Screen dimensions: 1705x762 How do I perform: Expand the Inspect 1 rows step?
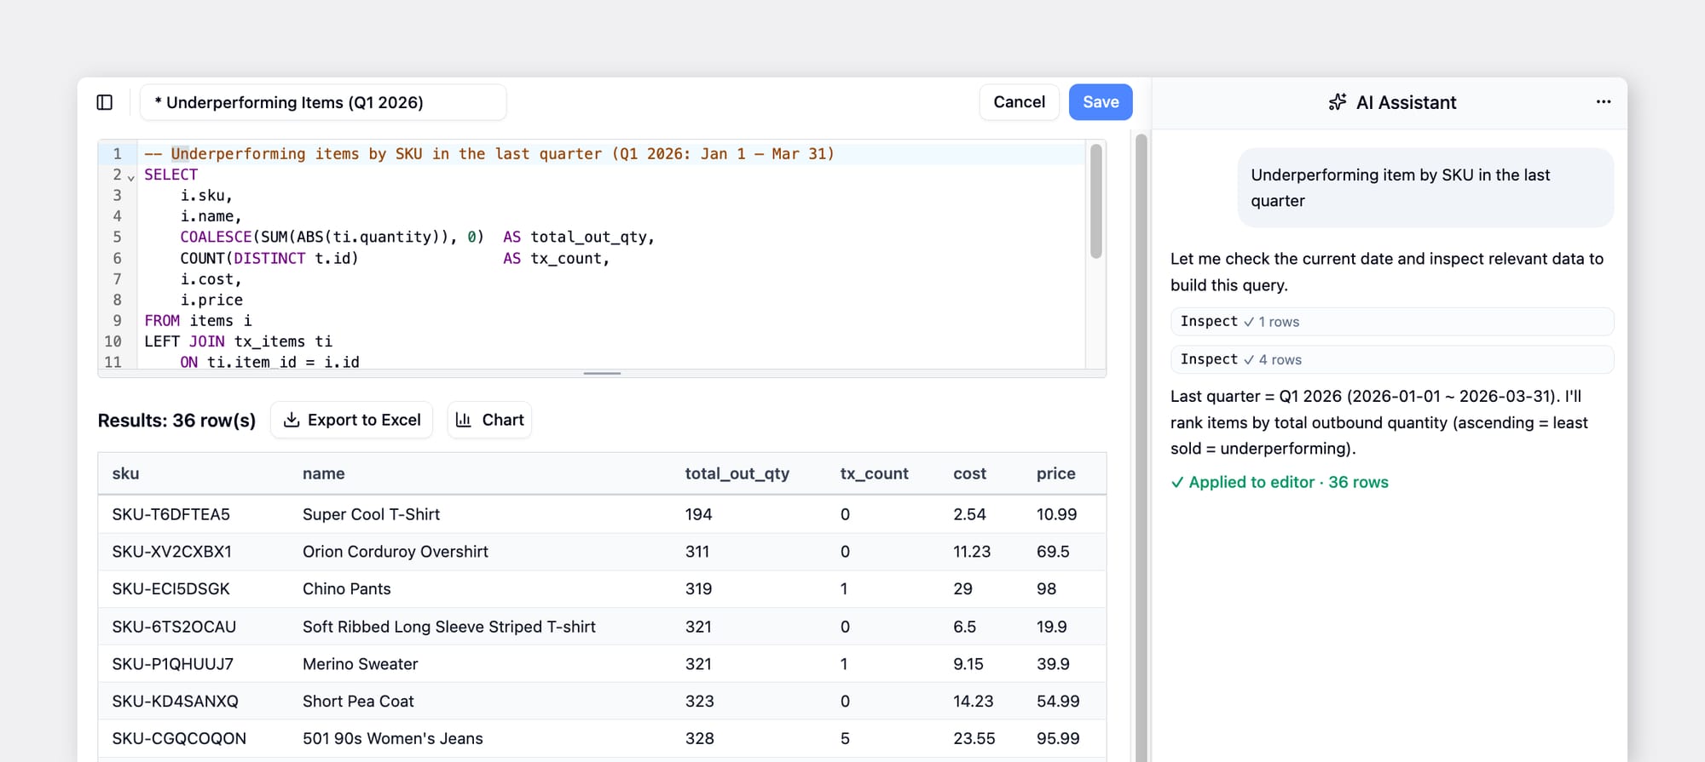pyautogui.click(x=1392, y=321)
